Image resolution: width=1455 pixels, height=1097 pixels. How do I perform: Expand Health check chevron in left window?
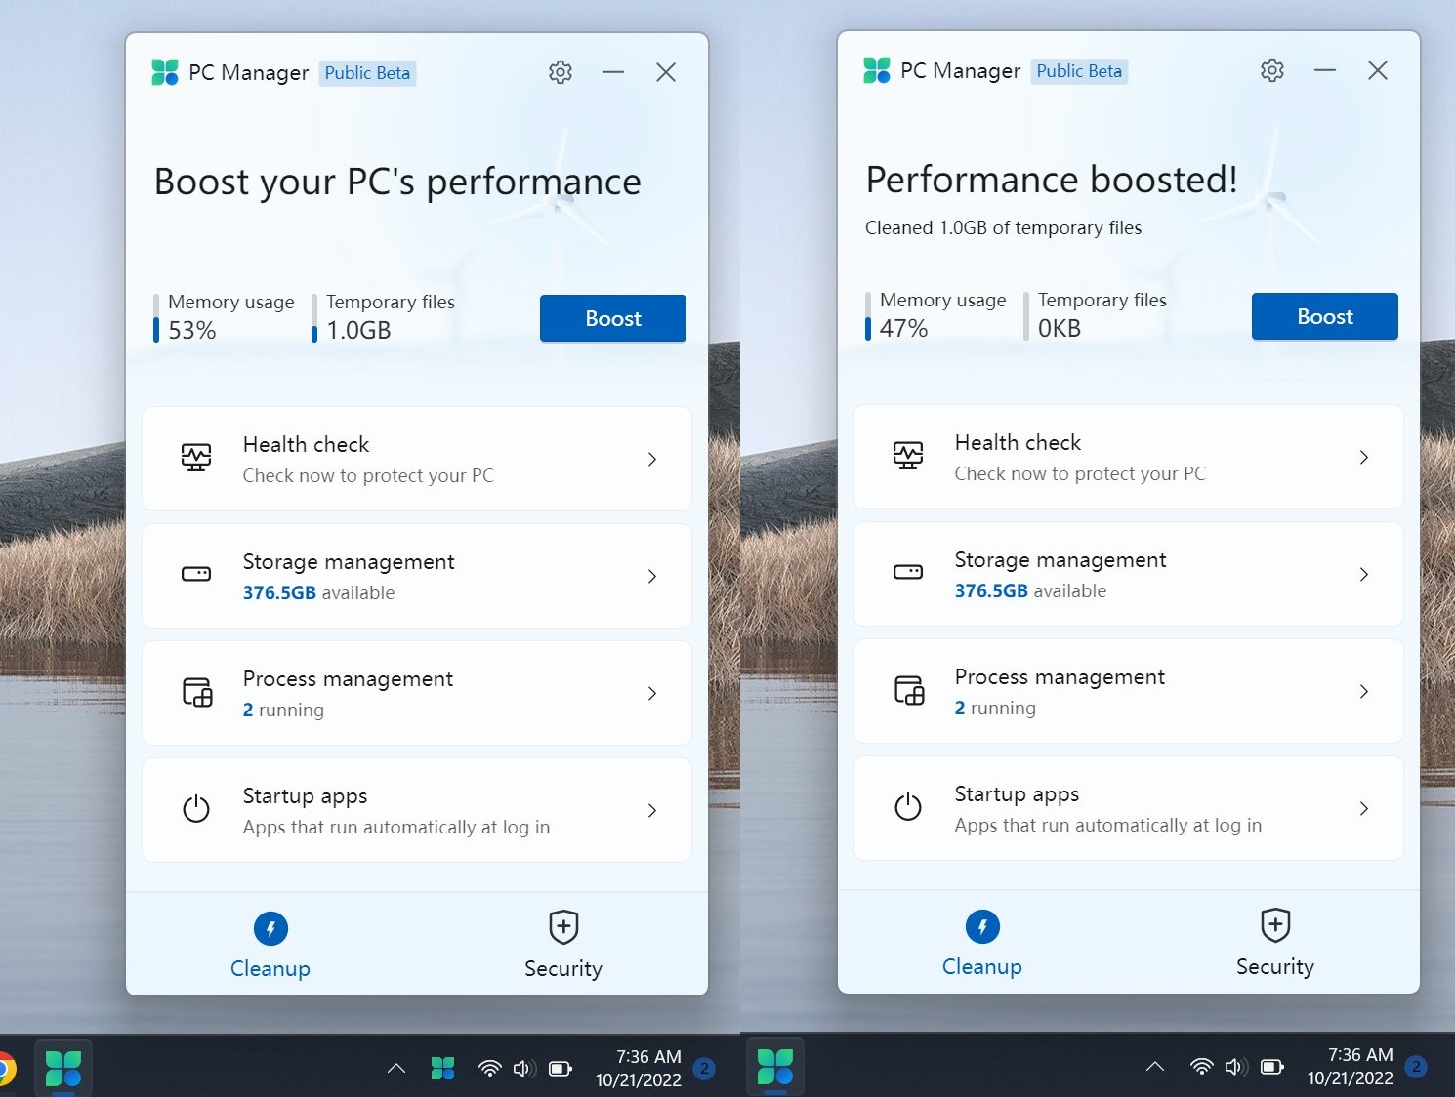652,459
